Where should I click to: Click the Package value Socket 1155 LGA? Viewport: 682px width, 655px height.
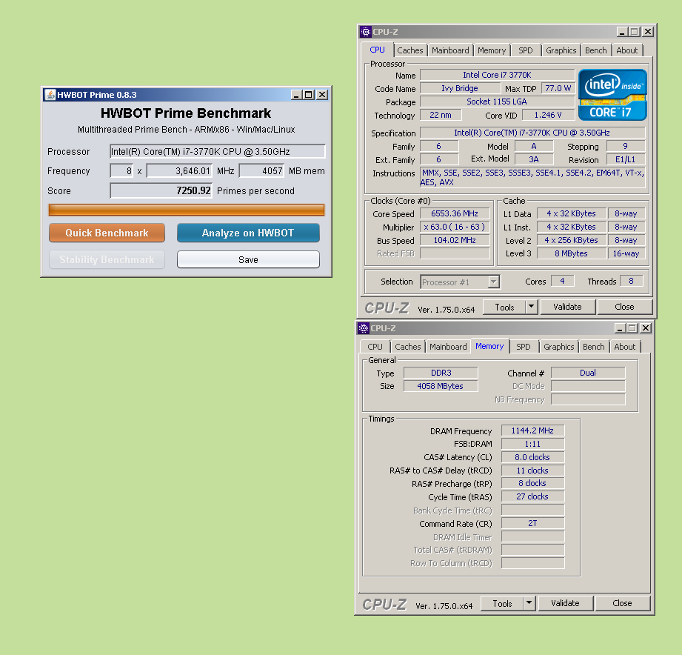(497, 102)
